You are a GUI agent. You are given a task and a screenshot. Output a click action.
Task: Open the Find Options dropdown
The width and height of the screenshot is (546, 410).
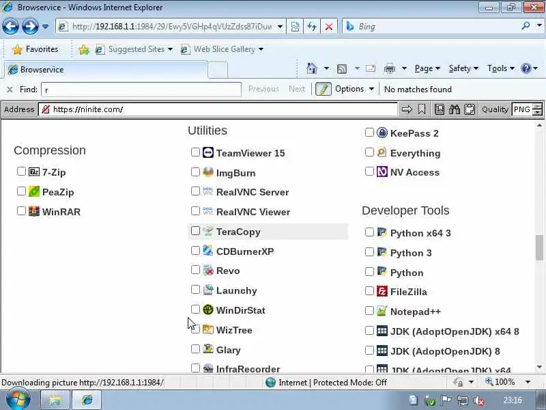[x=371, y=90]
